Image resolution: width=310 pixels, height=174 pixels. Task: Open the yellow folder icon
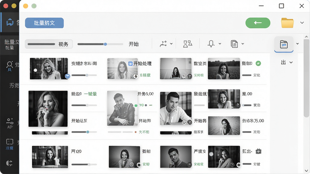(287, 23)
